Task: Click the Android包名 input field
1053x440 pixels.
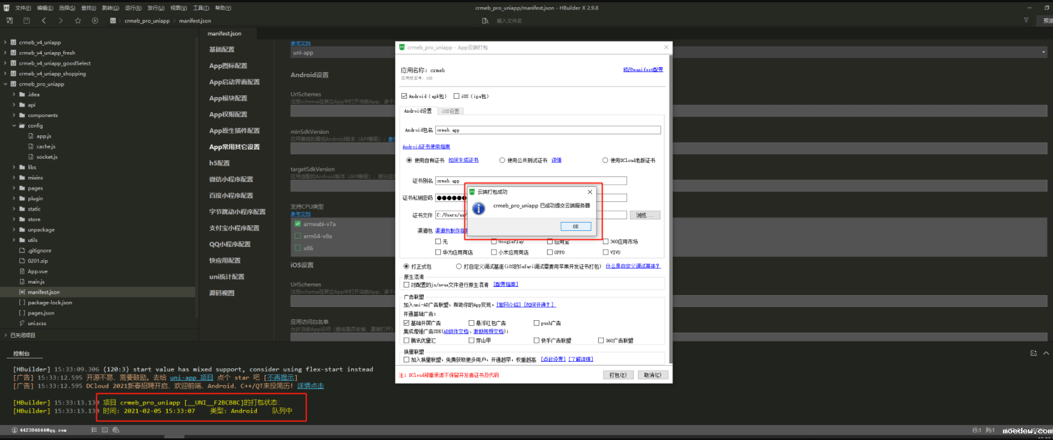Action: (548, 130)
